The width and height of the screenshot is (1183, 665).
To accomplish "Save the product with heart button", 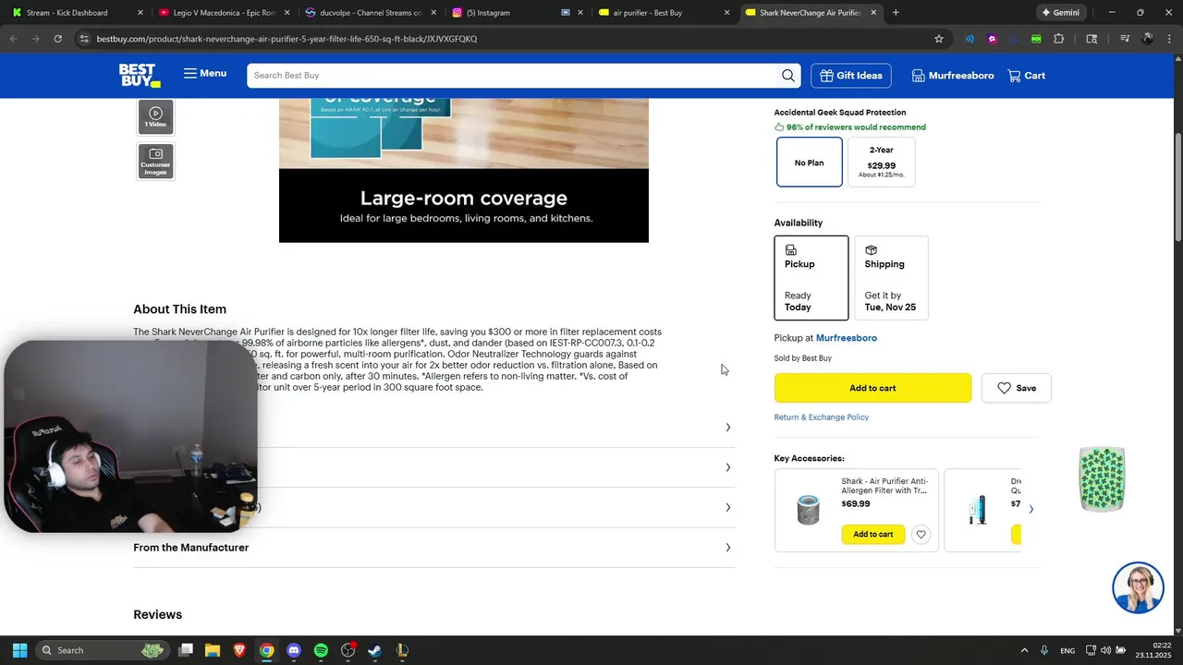I will point(1017,388).
